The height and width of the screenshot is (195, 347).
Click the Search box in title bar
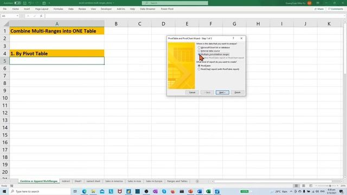pyautogui.click(x=175, y=3)
